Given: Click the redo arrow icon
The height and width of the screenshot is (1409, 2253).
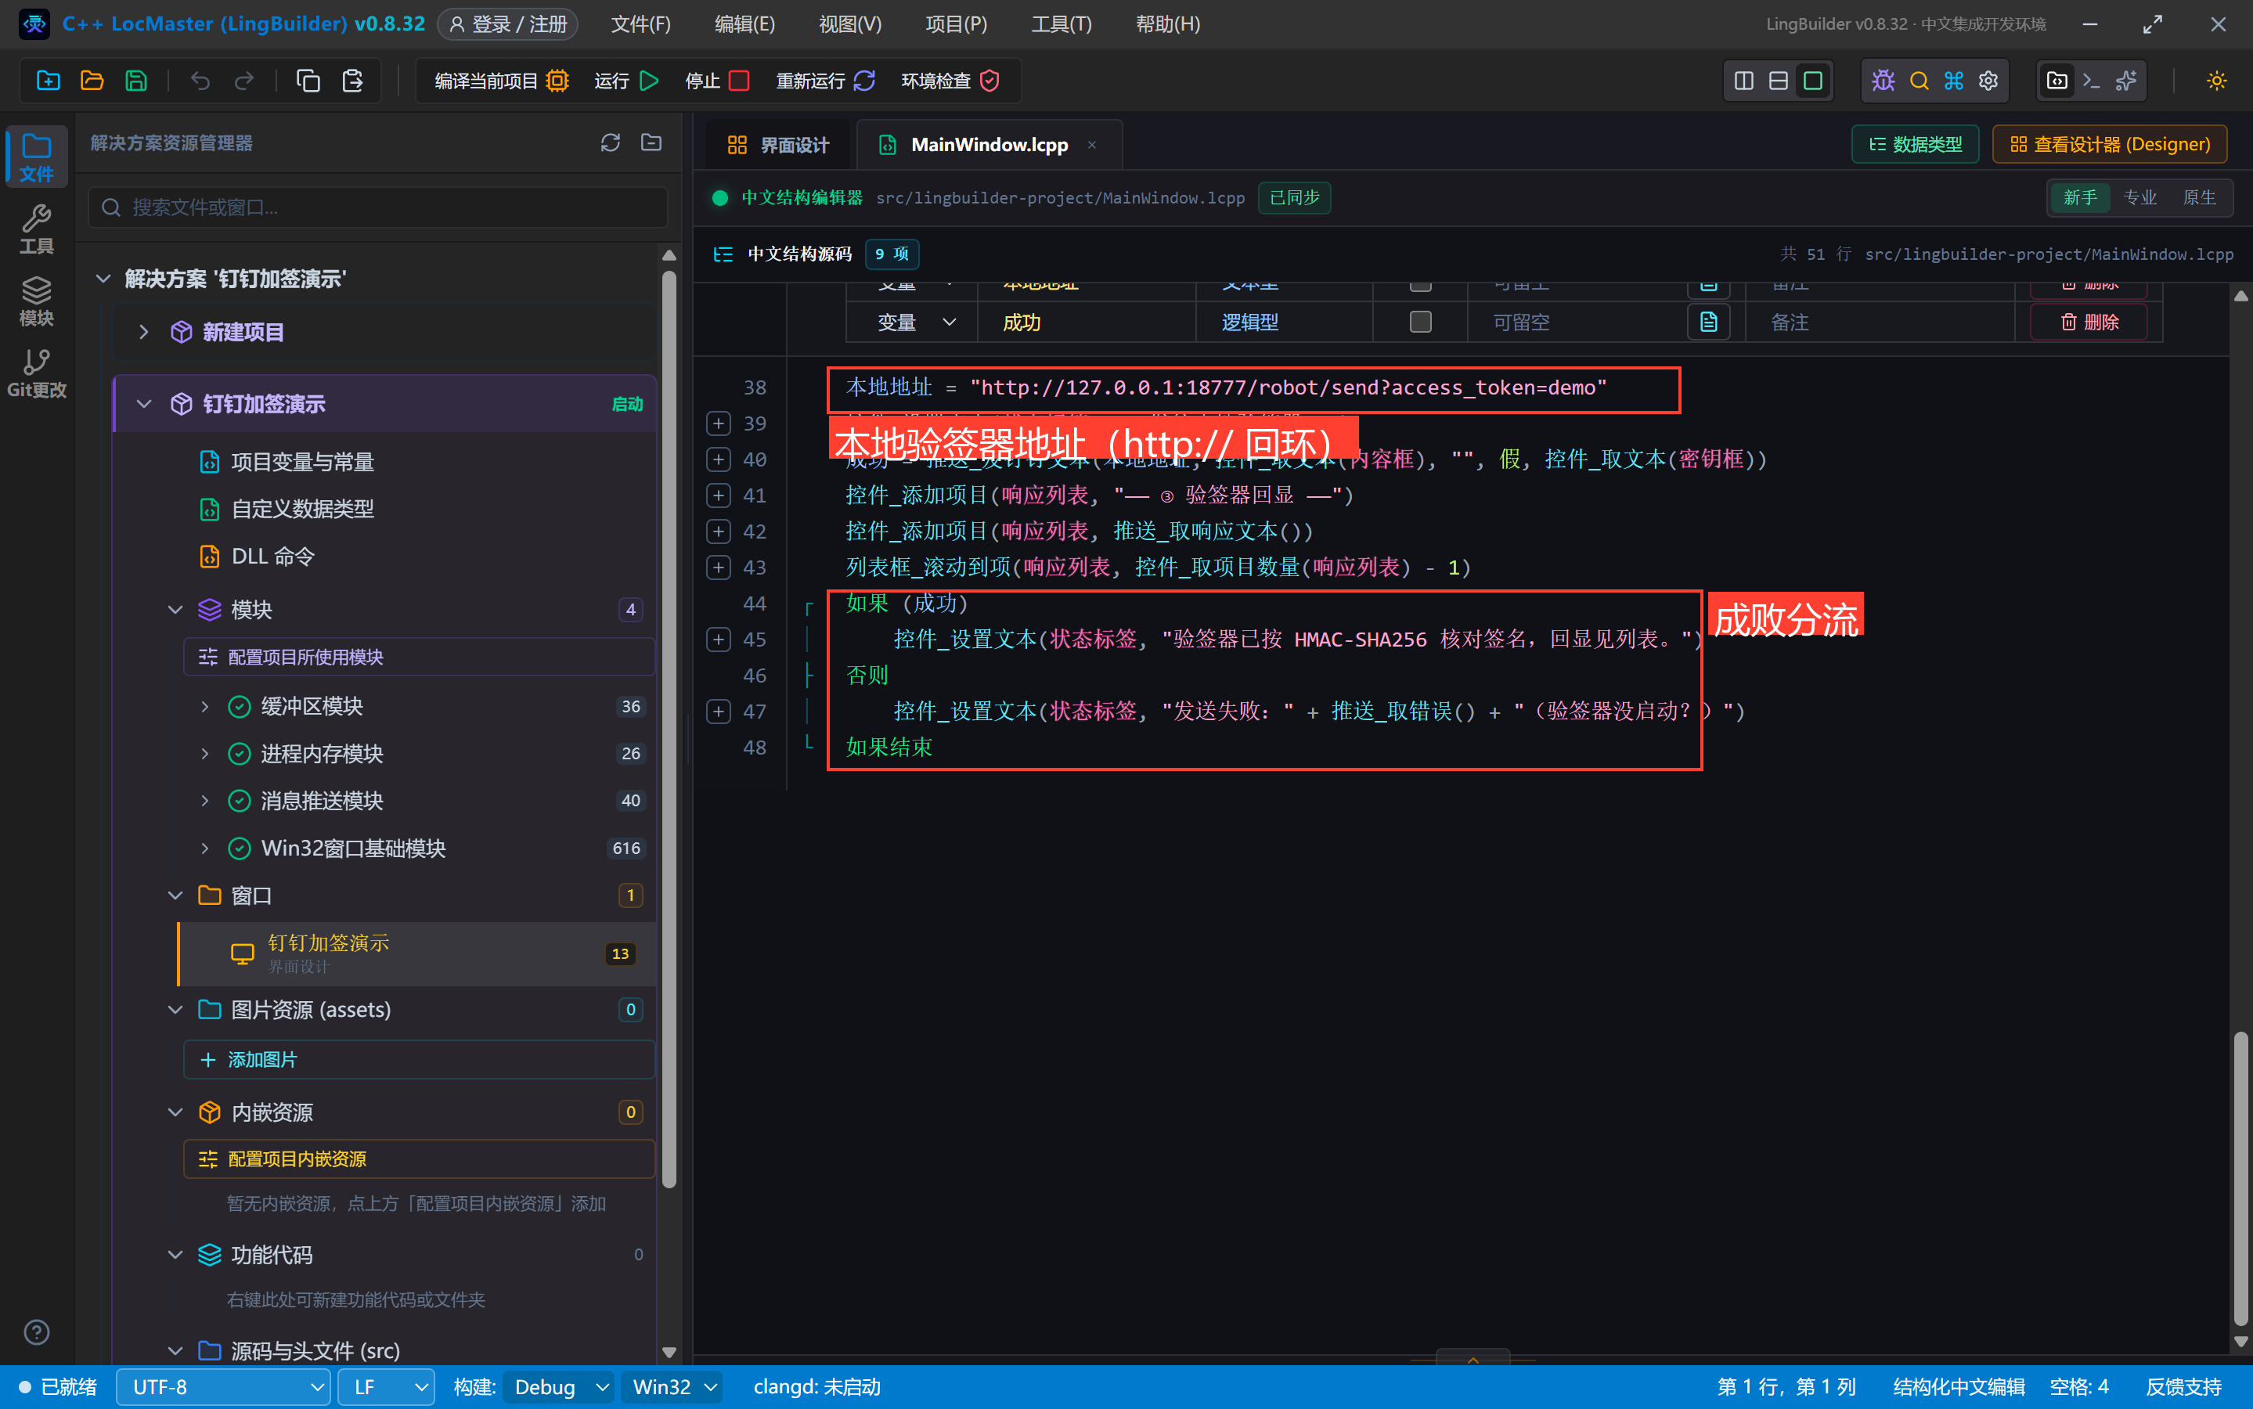Looking at the screenshot, I should pos(244,81).
